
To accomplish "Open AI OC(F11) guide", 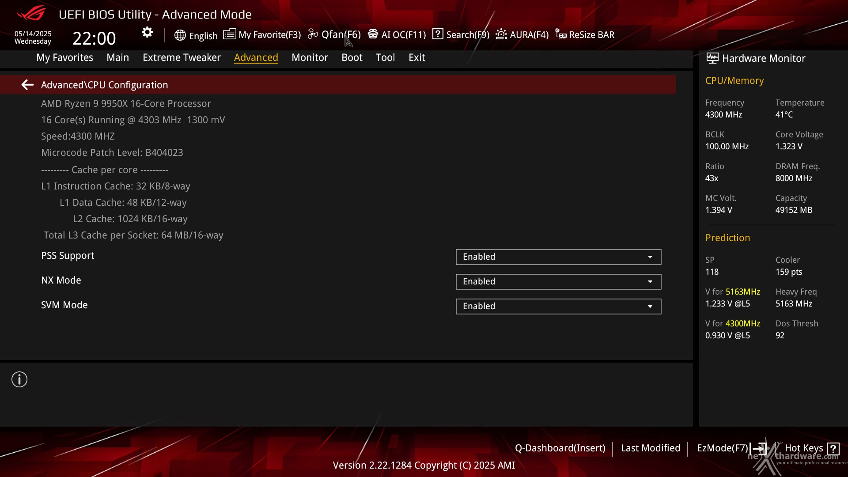I will 397,34.
